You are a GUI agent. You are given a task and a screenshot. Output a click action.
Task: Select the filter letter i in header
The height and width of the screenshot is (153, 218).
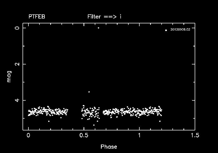(x=121, y=17)
